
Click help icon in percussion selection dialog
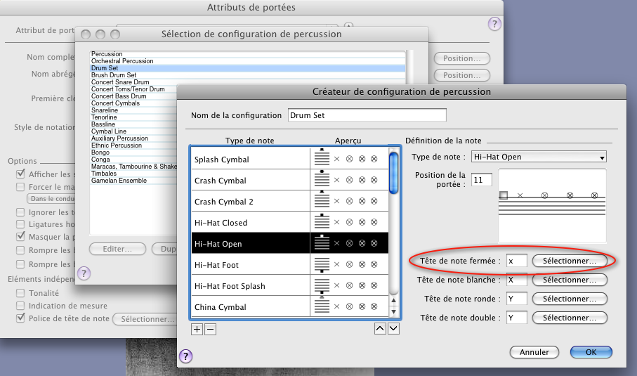point(84,273)
